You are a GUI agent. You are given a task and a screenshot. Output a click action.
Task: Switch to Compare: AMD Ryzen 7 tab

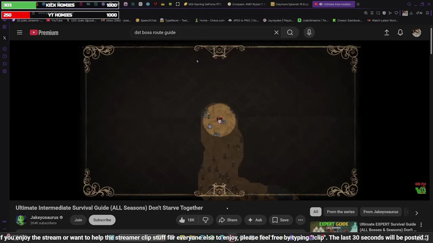tap(247, 4)
